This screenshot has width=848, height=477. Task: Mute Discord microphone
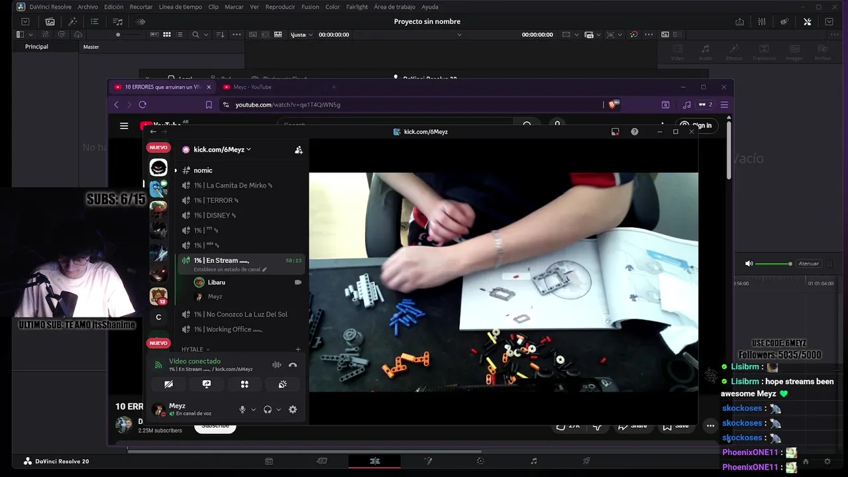click(x=242, y=409)
